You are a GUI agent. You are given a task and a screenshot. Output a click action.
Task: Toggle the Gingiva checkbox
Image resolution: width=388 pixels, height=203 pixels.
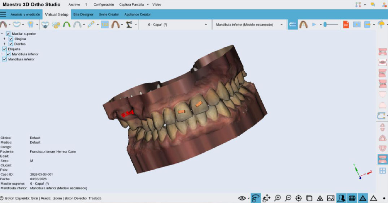pos(10,39)
